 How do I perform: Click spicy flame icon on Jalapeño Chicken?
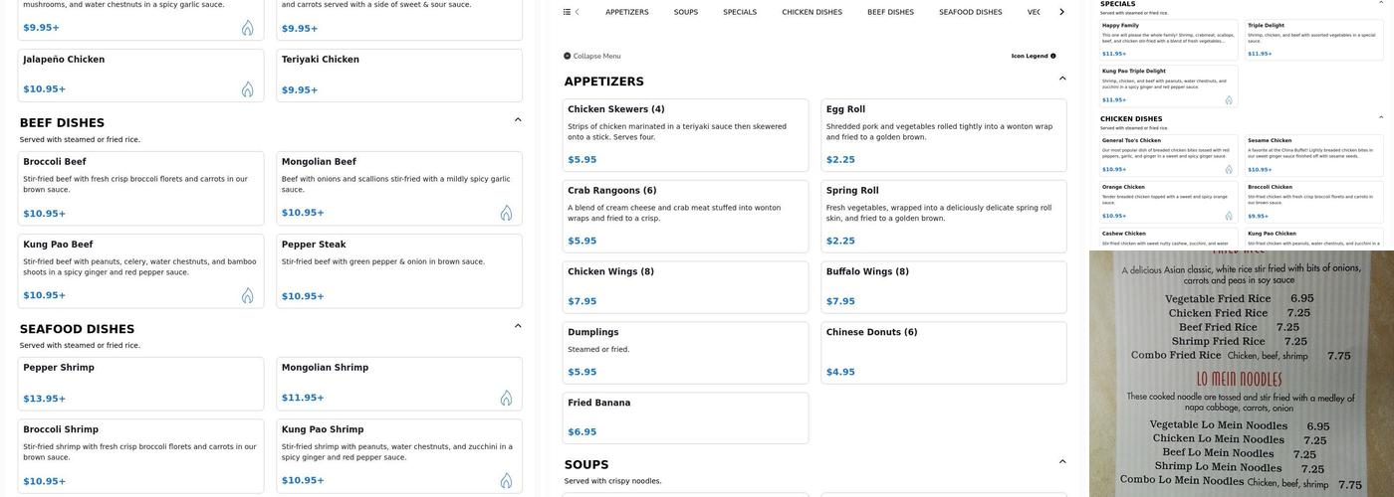[x=247, y=89]
